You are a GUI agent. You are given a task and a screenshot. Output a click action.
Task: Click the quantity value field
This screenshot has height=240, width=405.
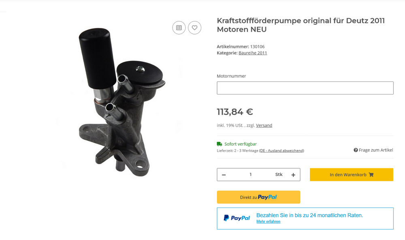(251, 175)
